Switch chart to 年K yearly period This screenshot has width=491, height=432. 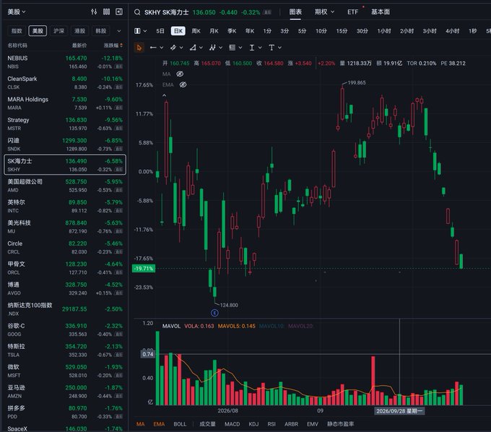tap(250, 30)
